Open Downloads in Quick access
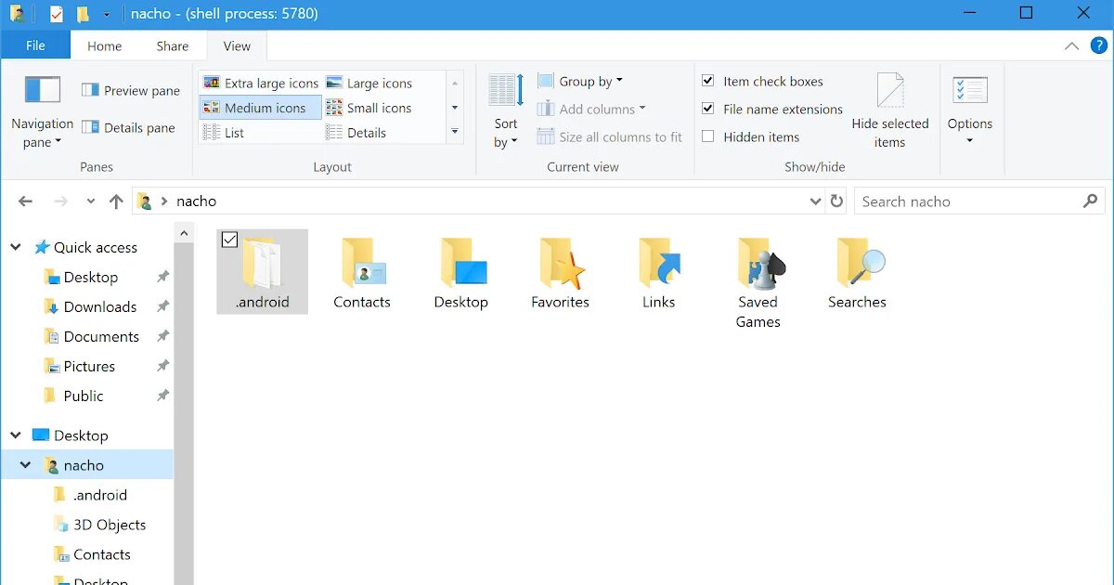This screenshot has height=585, width=1114. pos(100,306)
